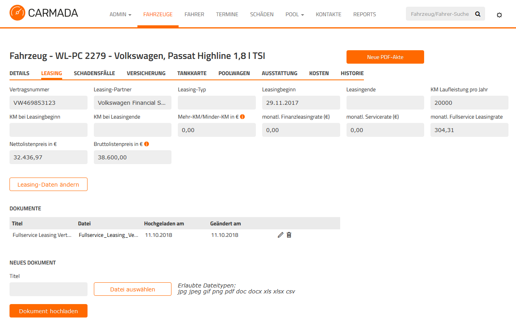
Task: Click the empty Leasing-Typ field
Action: pyautogui.click(x=217, y=103)
